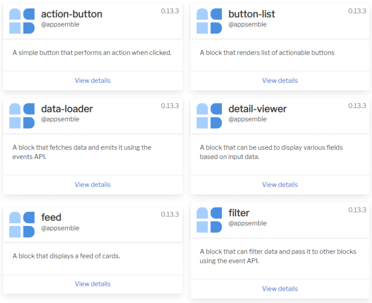
Task: Open View details for button-list
Action: click(280, 80)
